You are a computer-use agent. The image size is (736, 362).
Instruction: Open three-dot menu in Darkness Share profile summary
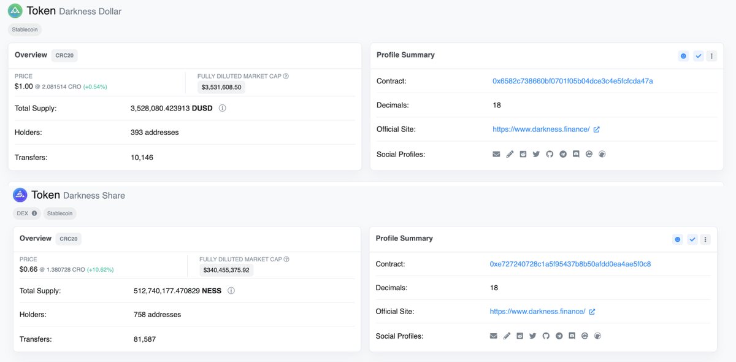[x=705, y=239]
